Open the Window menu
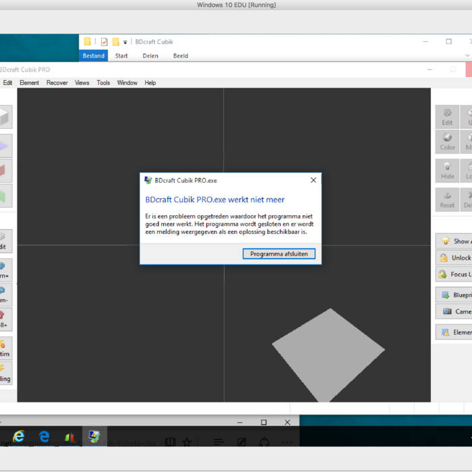472x472 pixels. 127,82
